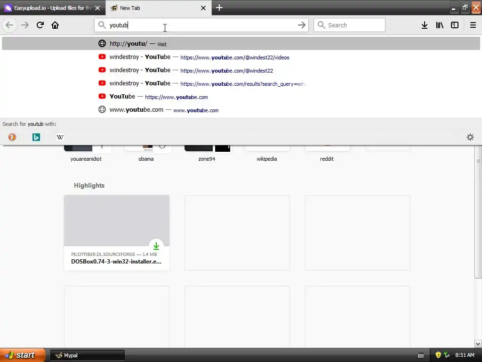Search with the Wikipedia icon
This screenshot has width=482, height=362.
pyautogui.click(x=60, y=137)
